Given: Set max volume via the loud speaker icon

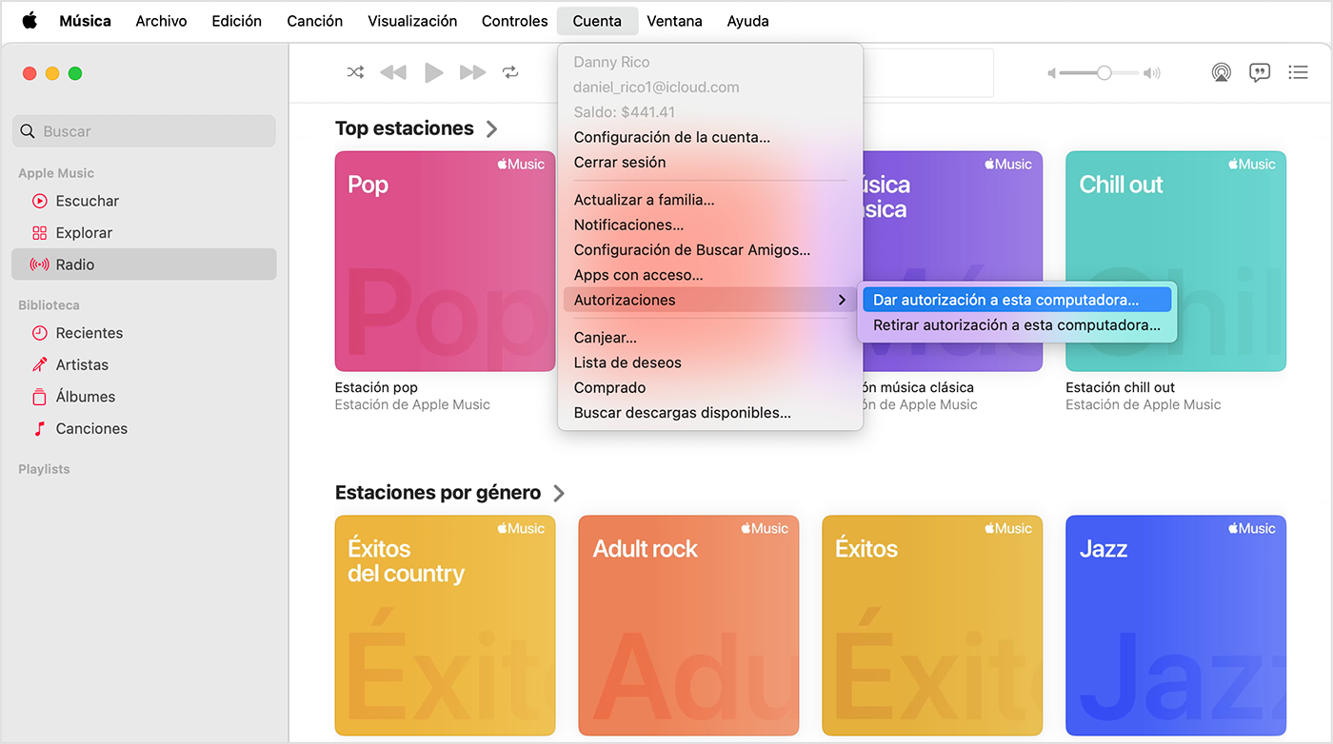Looking at the screenshot, I should 1152,72.
